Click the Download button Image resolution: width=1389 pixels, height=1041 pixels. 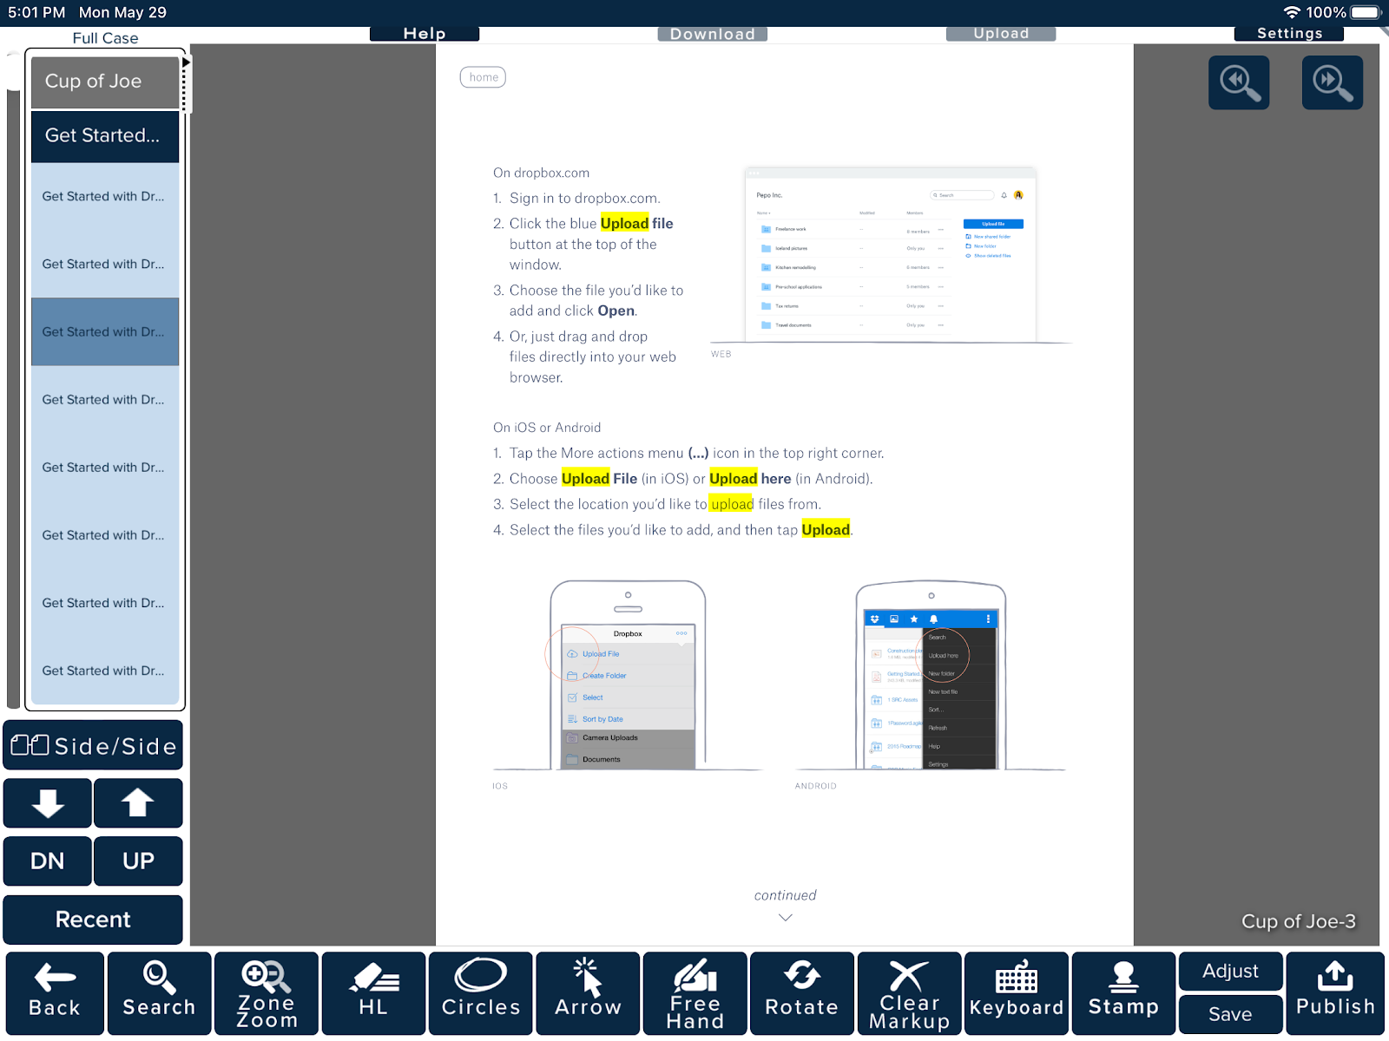coord(711,33)
